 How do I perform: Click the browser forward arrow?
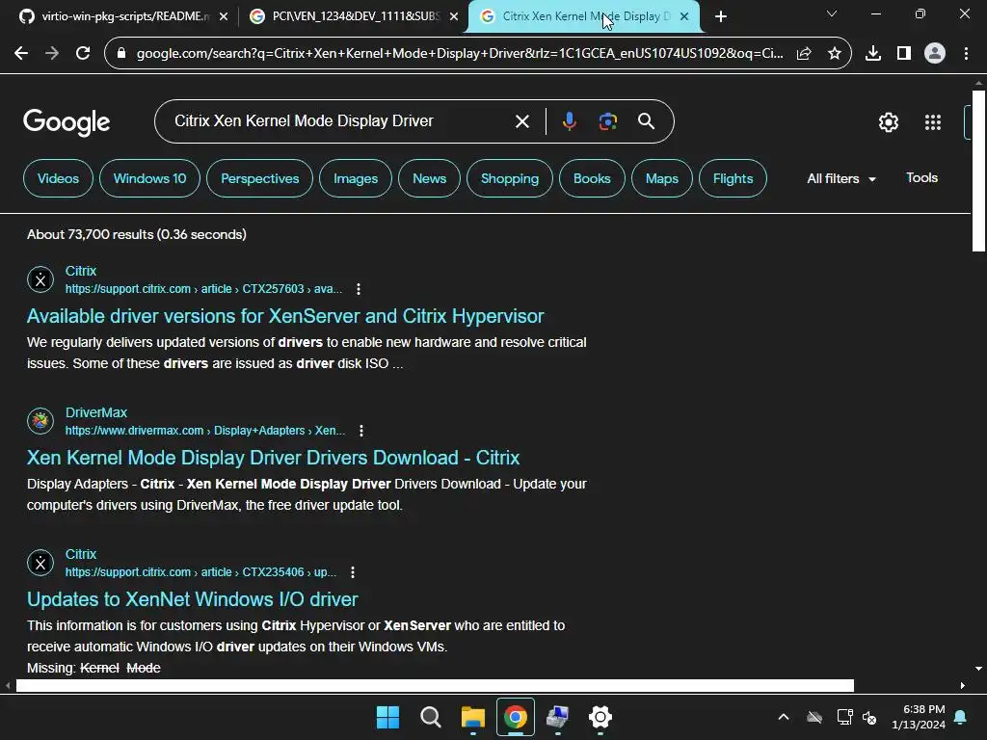pos(52,54)
